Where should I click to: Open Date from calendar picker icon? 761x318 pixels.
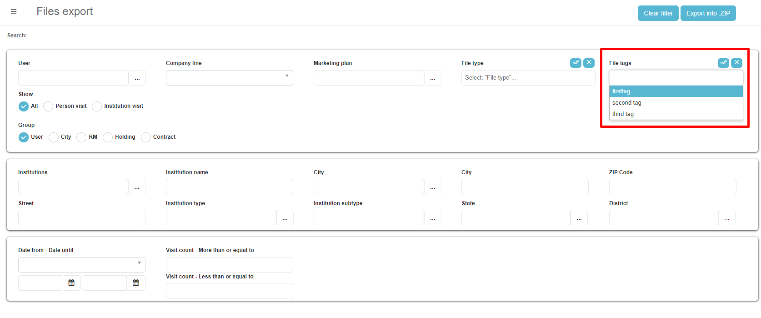pos(71,283)
